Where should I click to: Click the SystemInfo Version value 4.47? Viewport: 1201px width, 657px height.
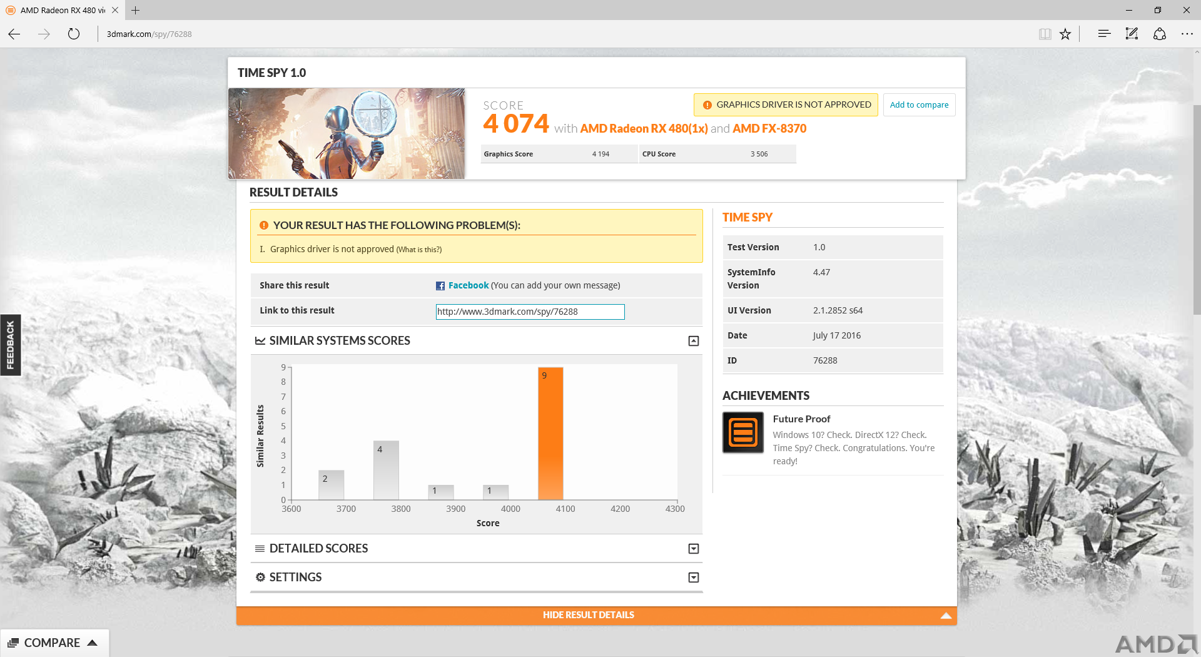(821, 272)
